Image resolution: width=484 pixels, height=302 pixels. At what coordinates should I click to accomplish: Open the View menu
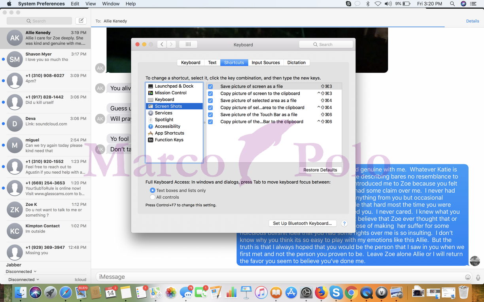(x=91, y=4)
